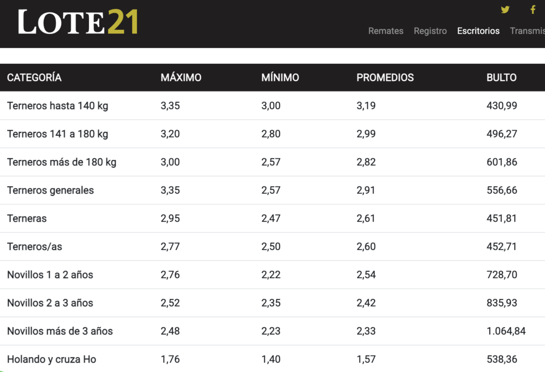Click the MÍNIMO column header
Viewport: 545px width, 372px height.
point(280,78)
